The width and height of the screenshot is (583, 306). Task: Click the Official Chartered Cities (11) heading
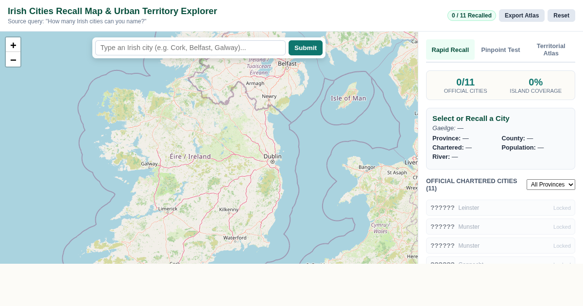click(x=472, y=185)
